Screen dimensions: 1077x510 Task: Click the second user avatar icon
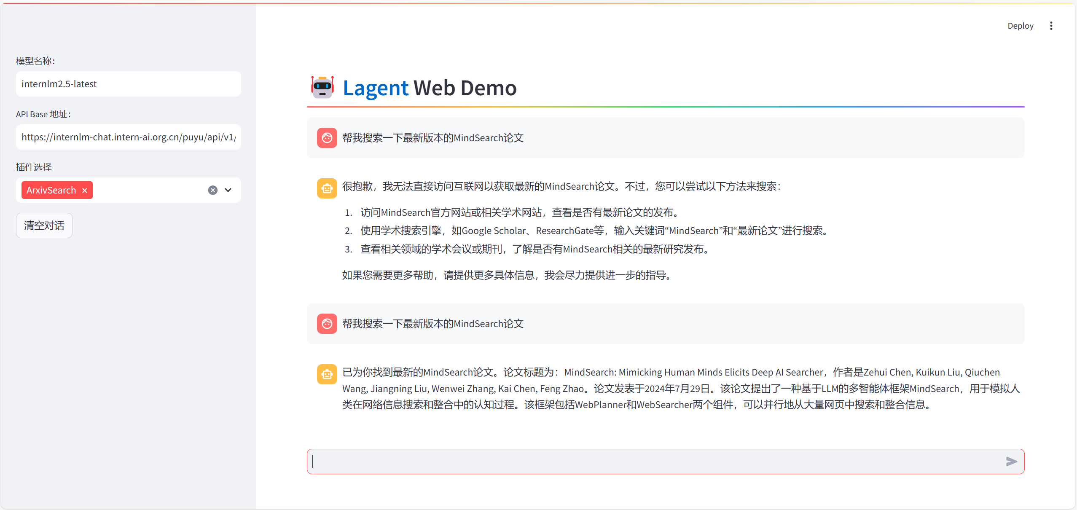(x=327, y=324)
